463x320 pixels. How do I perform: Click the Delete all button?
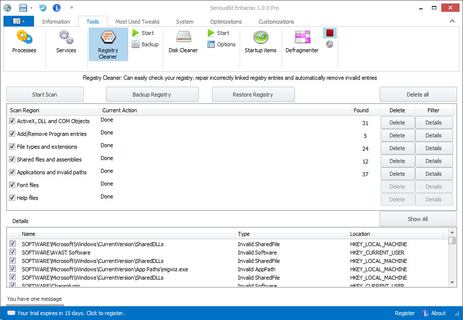(418, 95)
